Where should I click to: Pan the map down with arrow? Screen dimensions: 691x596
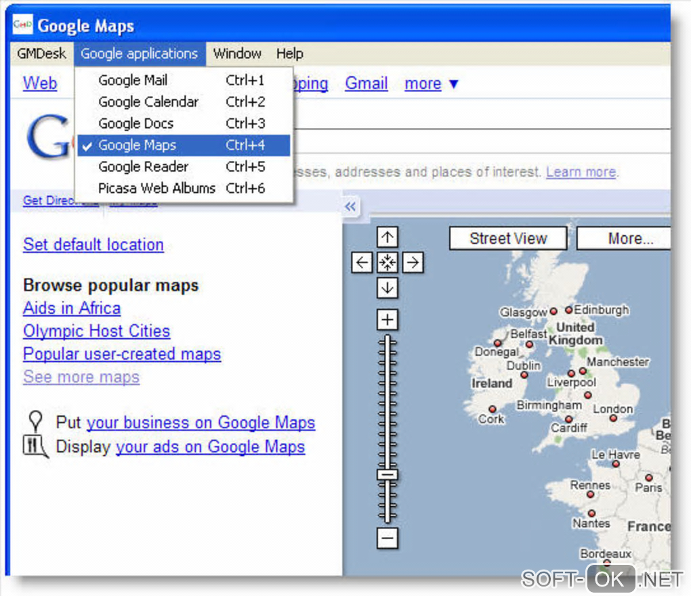click(388, 288)
